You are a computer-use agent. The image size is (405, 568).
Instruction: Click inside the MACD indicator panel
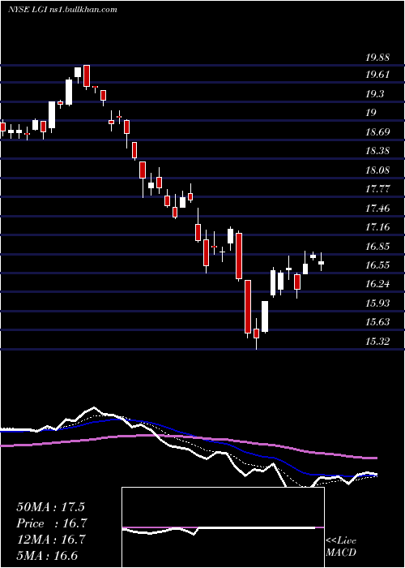click(x=223, y=527)
